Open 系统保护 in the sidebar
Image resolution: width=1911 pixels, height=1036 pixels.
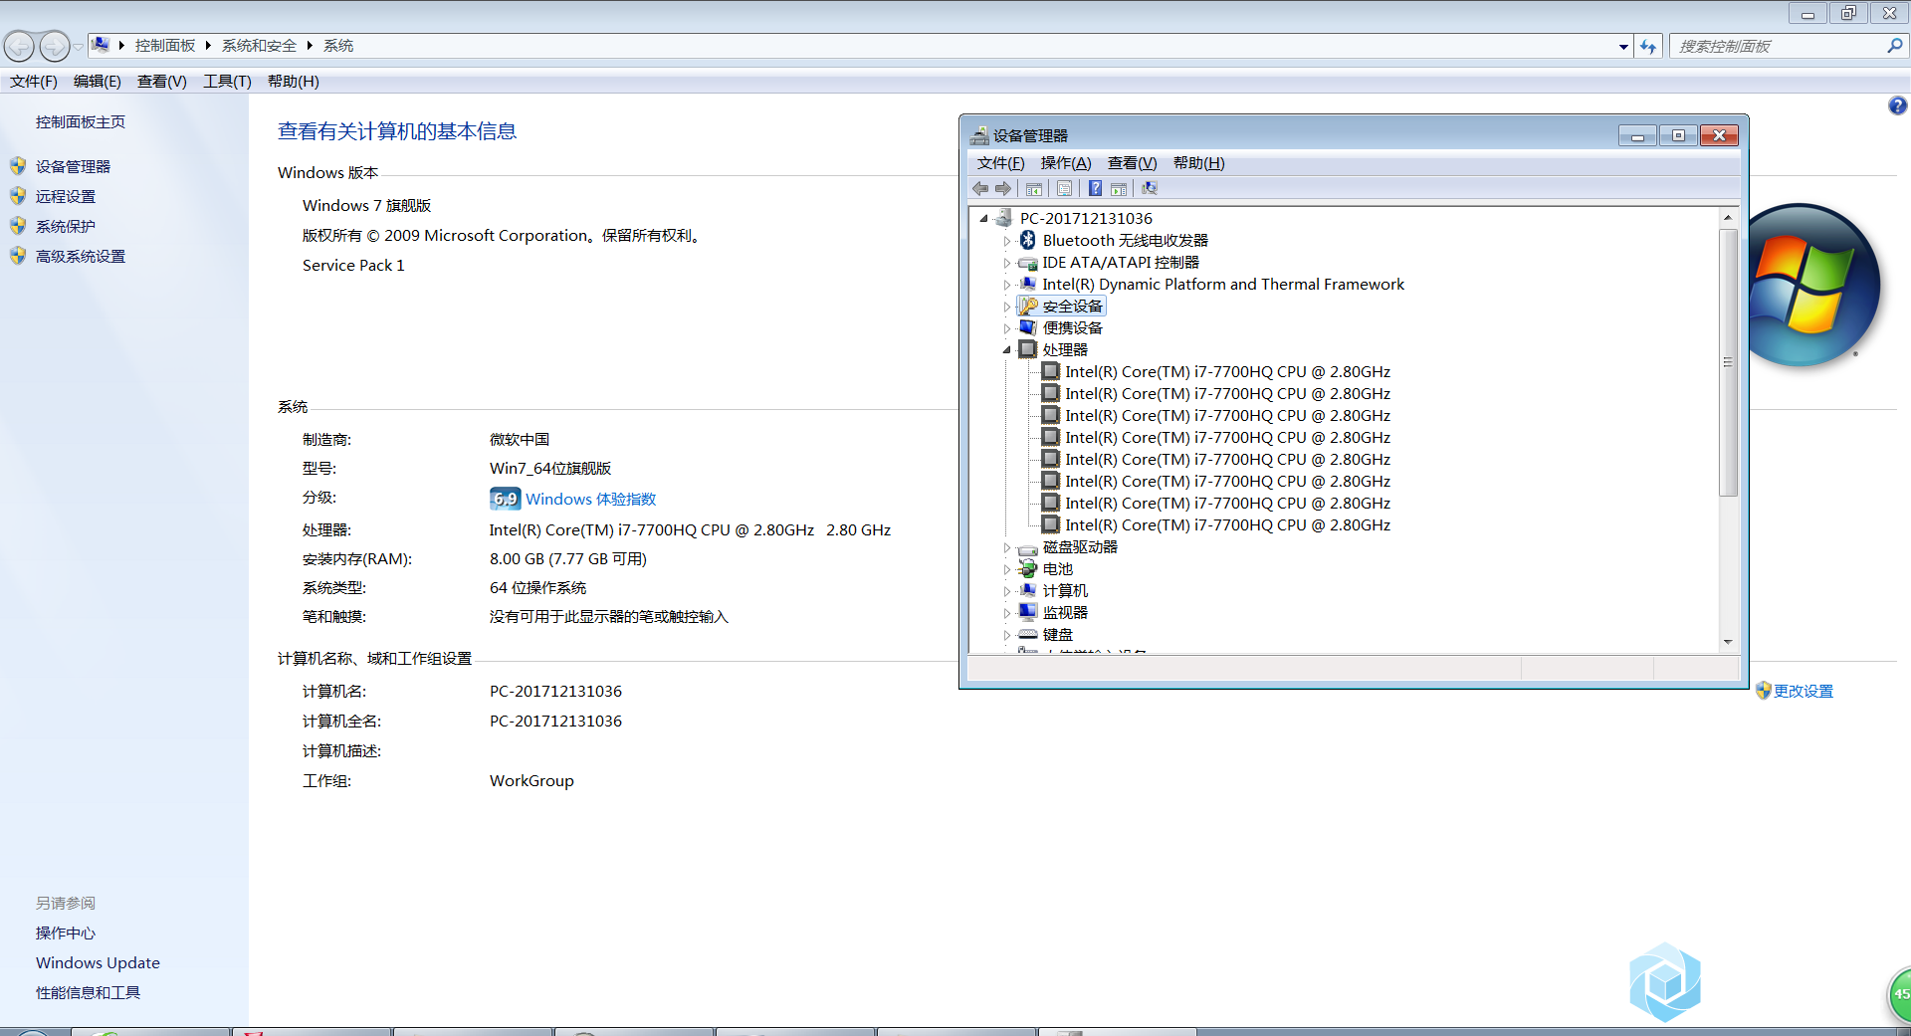point(66,226)
